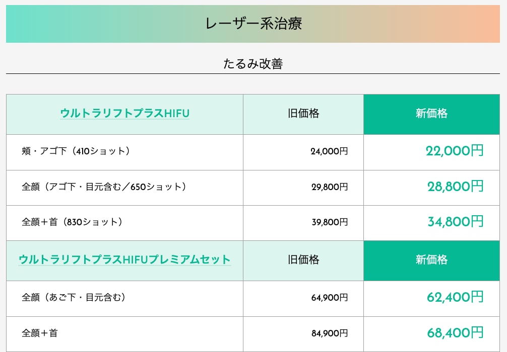Click the 84,900円 old price

(330, 333)
